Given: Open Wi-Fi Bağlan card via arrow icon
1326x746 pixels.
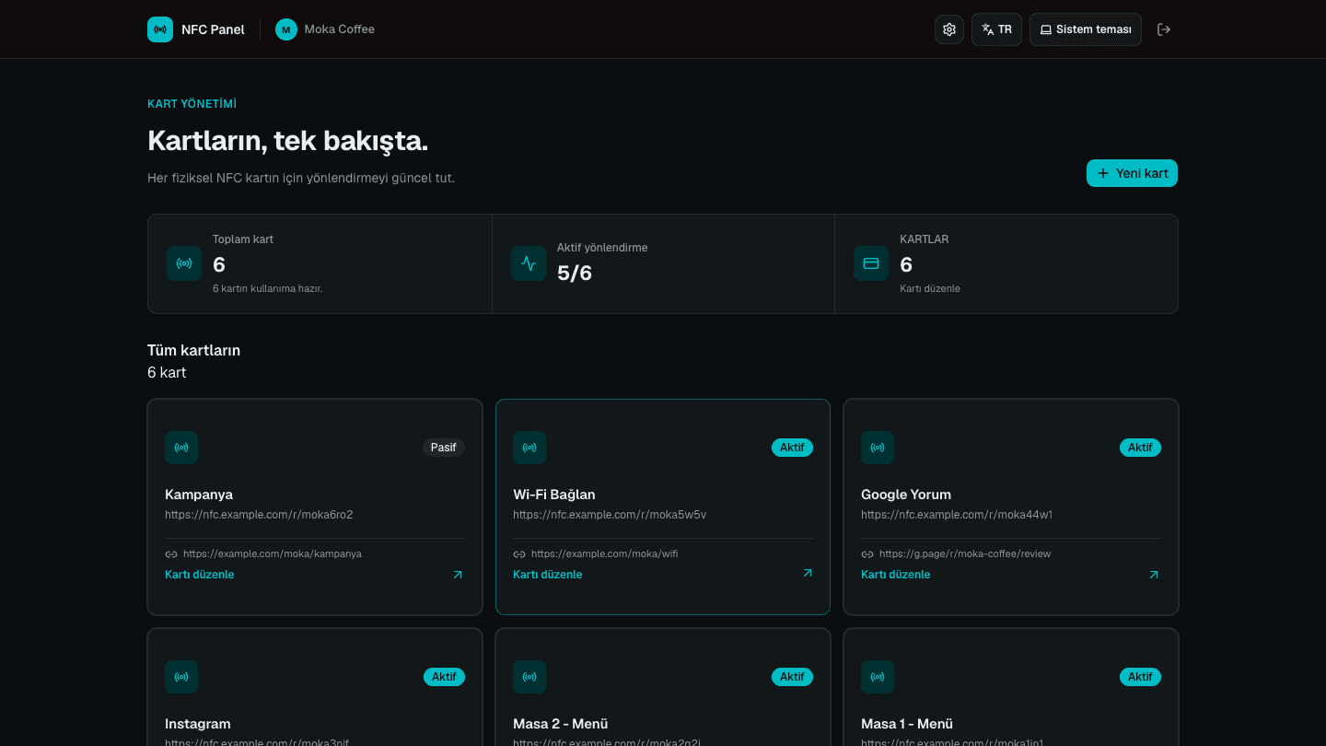Looking at the screenshot, I should point(808,573).
